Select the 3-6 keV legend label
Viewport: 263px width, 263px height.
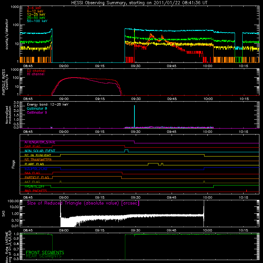34,8
